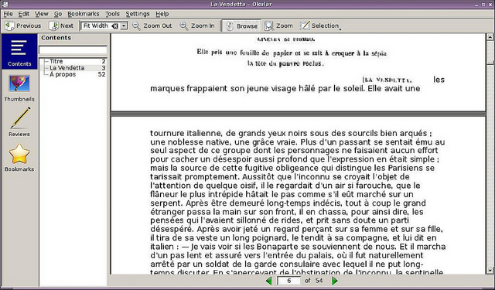Open the Reviews panel with the pencil icon
This screenshot has height=290, width=495.
tap(19, 122)
